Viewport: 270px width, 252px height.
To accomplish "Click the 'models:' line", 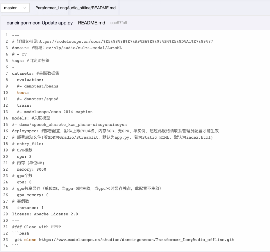I will (x=31, y=118).
